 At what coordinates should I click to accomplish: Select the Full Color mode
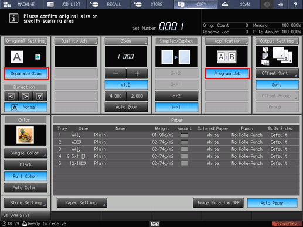[25, 176]
